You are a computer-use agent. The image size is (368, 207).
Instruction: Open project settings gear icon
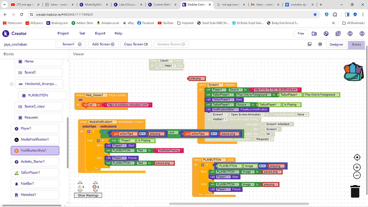(x=320, y=44)
